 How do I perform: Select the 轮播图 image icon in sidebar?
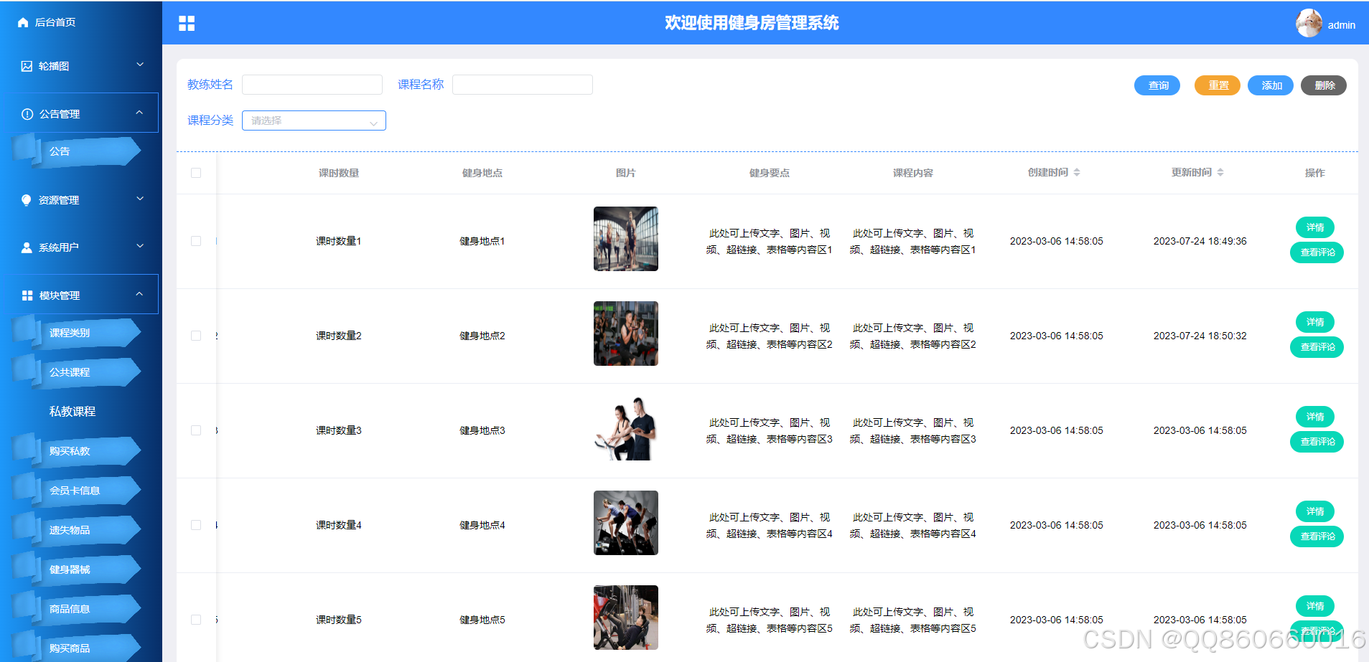point(26,65)
